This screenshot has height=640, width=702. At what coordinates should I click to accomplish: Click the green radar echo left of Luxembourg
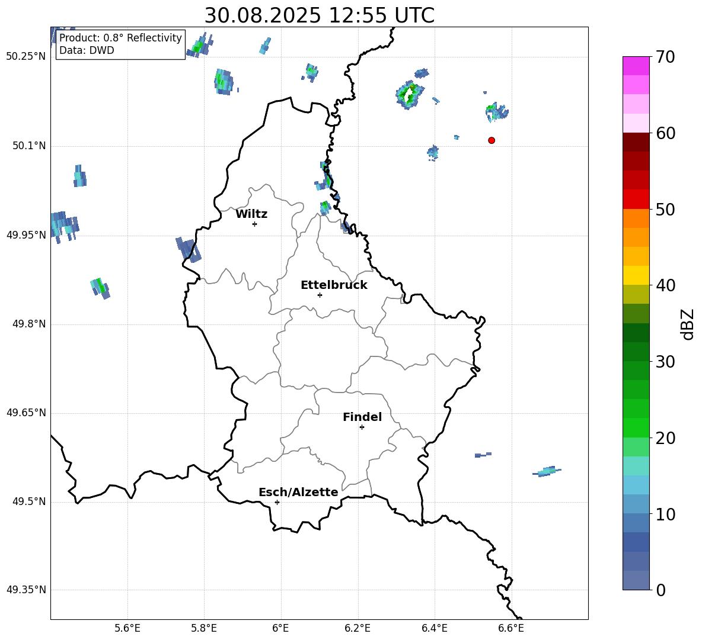(100, 288)
